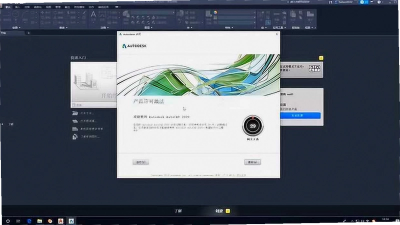Image resolution: width=400 pixels, height=225 pixels.
Task: Click the yellow notification icon on the start page
Action: (321, 58)
